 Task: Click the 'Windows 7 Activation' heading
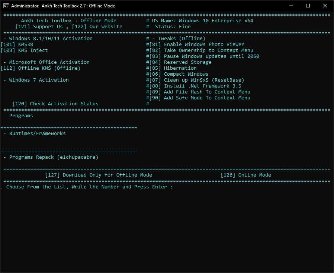click(39, 80)
